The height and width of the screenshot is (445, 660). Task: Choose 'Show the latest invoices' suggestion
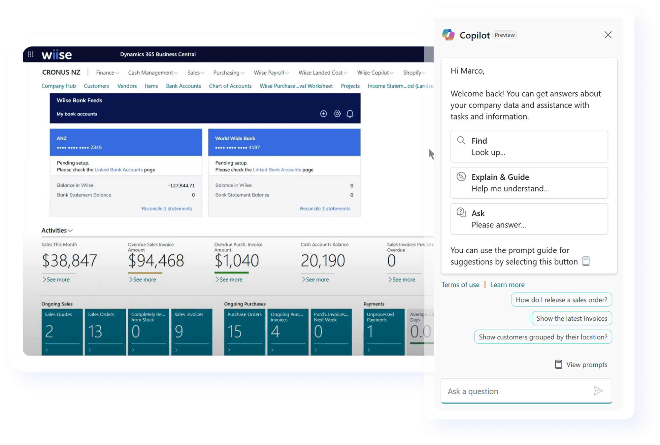pyautogui.click(x=572, y=318)
